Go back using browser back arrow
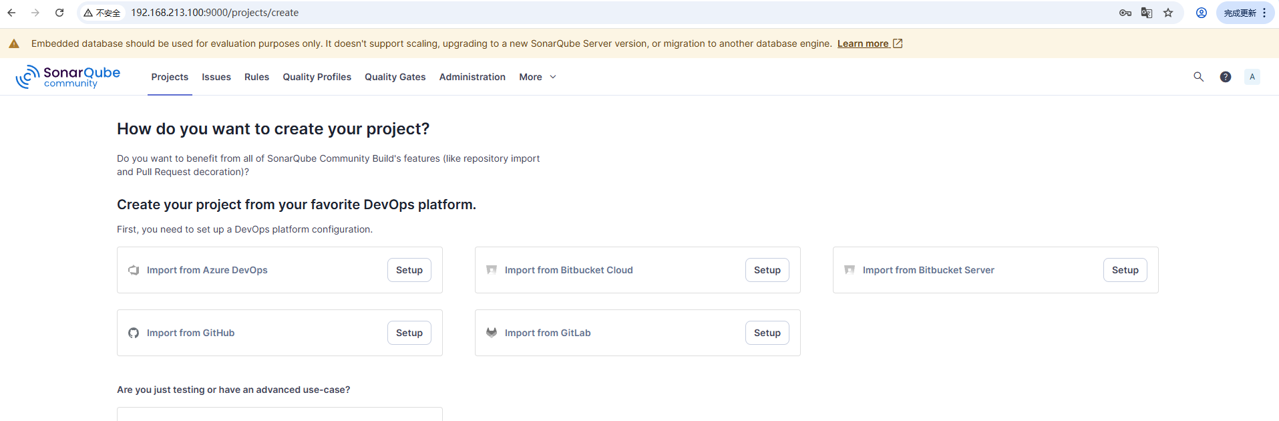This screenshot has height=421, width=1279. pyautogui.click(x=11, y=13)
